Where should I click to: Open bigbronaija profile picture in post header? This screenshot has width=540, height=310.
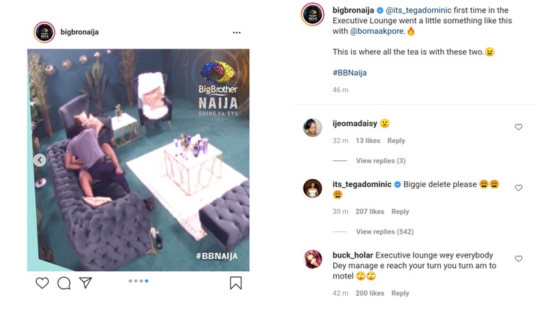point(44,33)
